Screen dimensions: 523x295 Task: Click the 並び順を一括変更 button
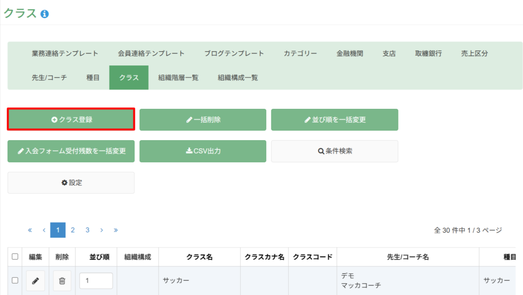tap(335, 120)
